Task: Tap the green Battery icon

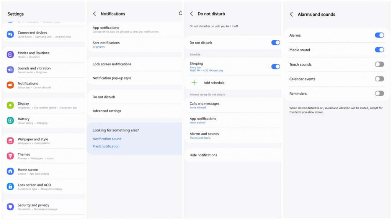Action: 10,121
